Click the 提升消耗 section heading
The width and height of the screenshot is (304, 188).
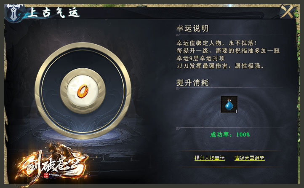tap(192, 83)
